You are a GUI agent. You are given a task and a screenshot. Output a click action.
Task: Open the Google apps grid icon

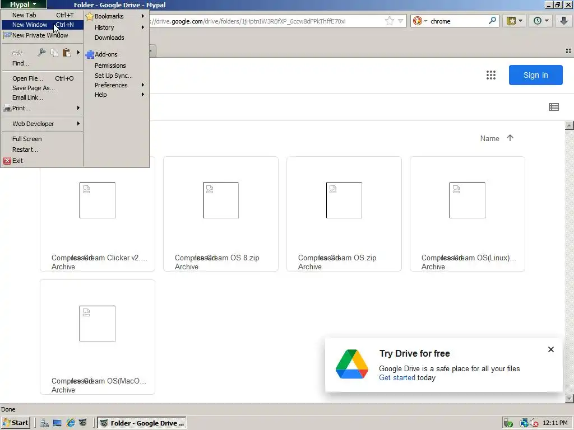click(x=491, y=75)
